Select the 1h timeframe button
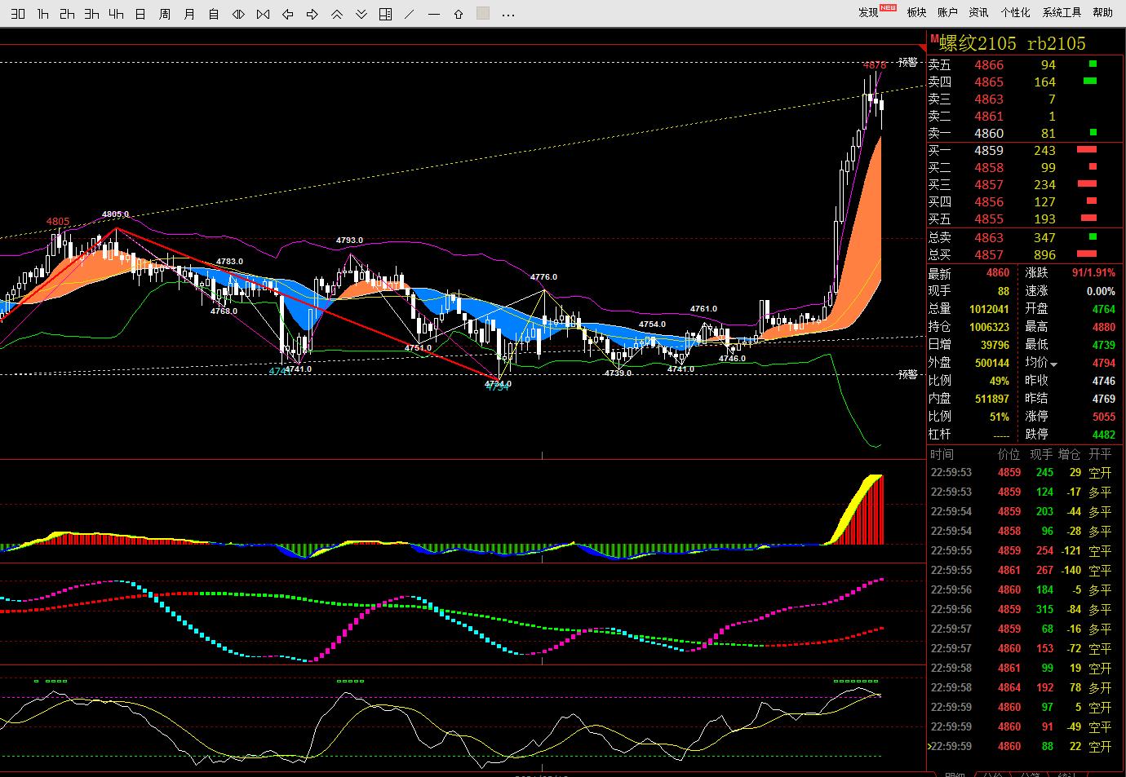Screen dimensions: 1126x777 point(42,14)
